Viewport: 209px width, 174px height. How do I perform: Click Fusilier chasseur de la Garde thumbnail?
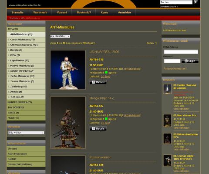(167, 89)
